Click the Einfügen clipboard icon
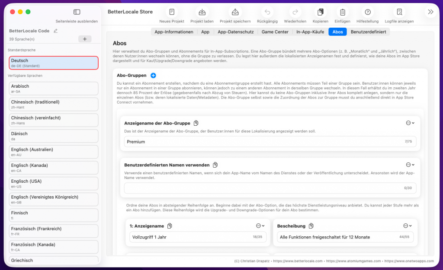443x270 pixels. tap(342, 12)
